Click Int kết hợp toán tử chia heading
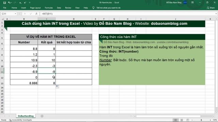The width and height of the screenshot is (218, 122). pyautogui.click(x=74, y=42)
